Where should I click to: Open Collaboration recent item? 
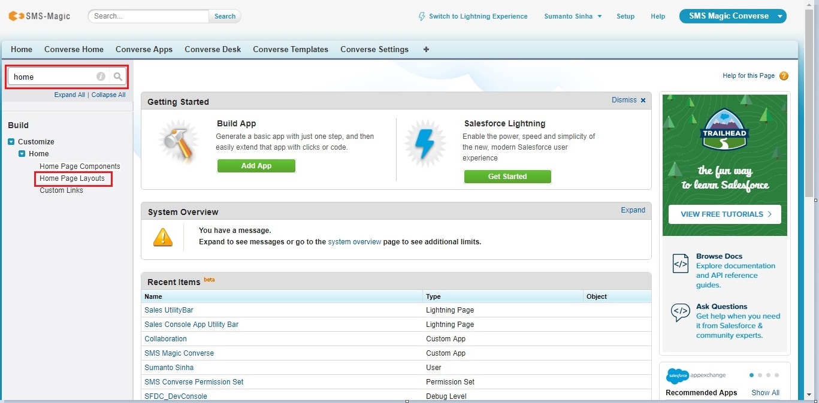(x=165, y=339)
